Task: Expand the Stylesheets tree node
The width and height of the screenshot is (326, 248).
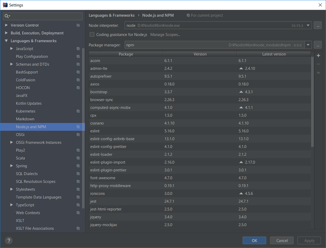Action: [11, 189]
